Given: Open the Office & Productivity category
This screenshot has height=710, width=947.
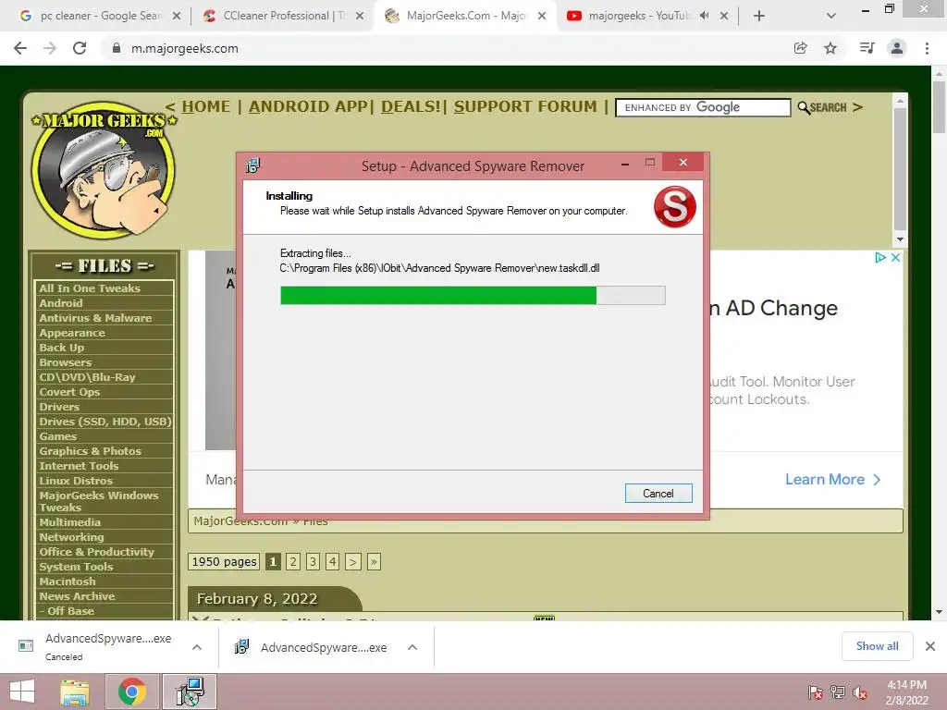Looking at the screenshot, I should 96,552.
